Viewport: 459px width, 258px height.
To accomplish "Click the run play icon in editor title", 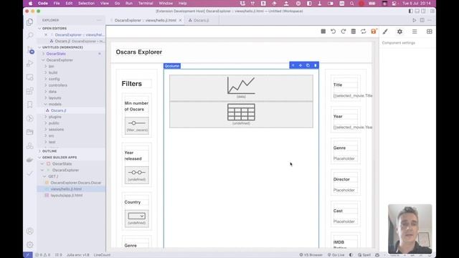I will pyautogui.click(x=415, y=20).
